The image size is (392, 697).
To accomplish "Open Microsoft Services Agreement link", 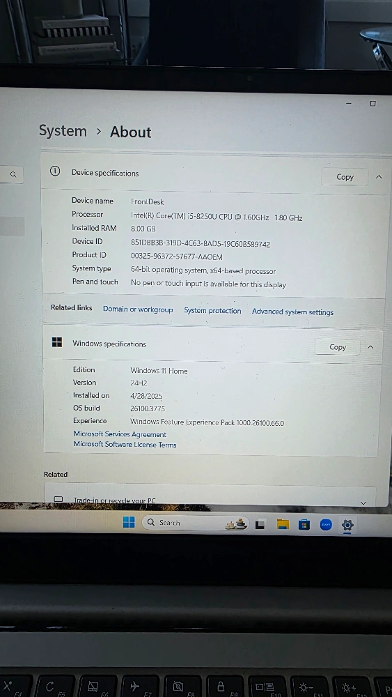I will click(120, 434).
